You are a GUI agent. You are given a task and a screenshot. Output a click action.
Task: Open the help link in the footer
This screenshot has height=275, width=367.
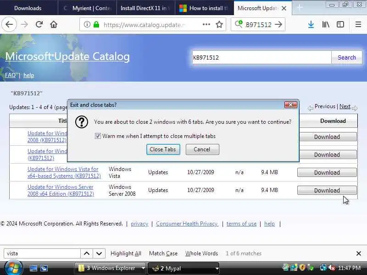(269, 224)
